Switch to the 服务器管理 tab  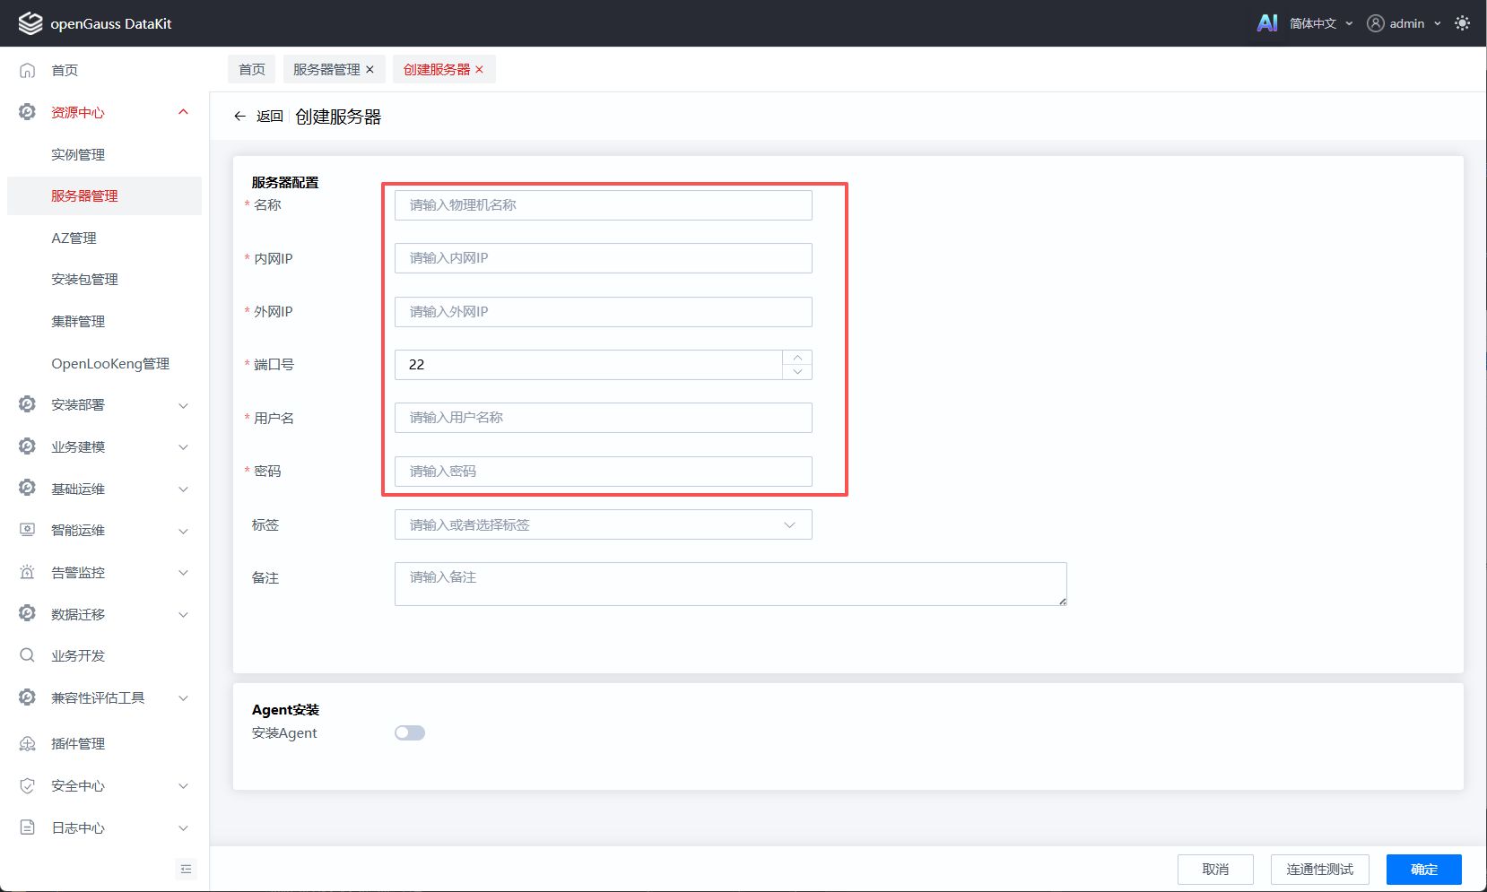[326, 69]
